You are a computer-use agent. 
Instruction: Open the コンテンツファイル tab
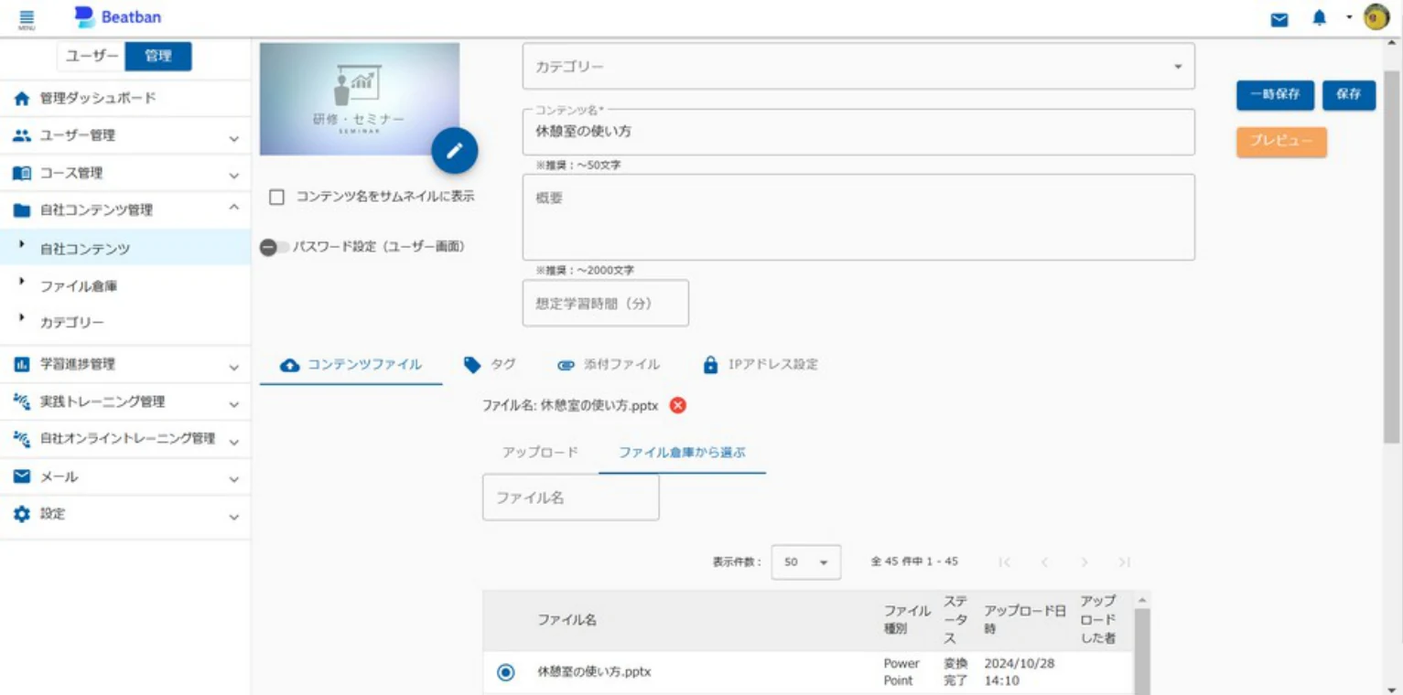pos(351,365)
